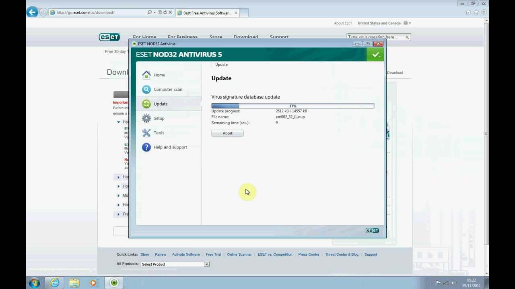The width and height of the screenshot is (515, 289).
Task: Click the search magnifier in address bar
Action: [x=150, y=12]
